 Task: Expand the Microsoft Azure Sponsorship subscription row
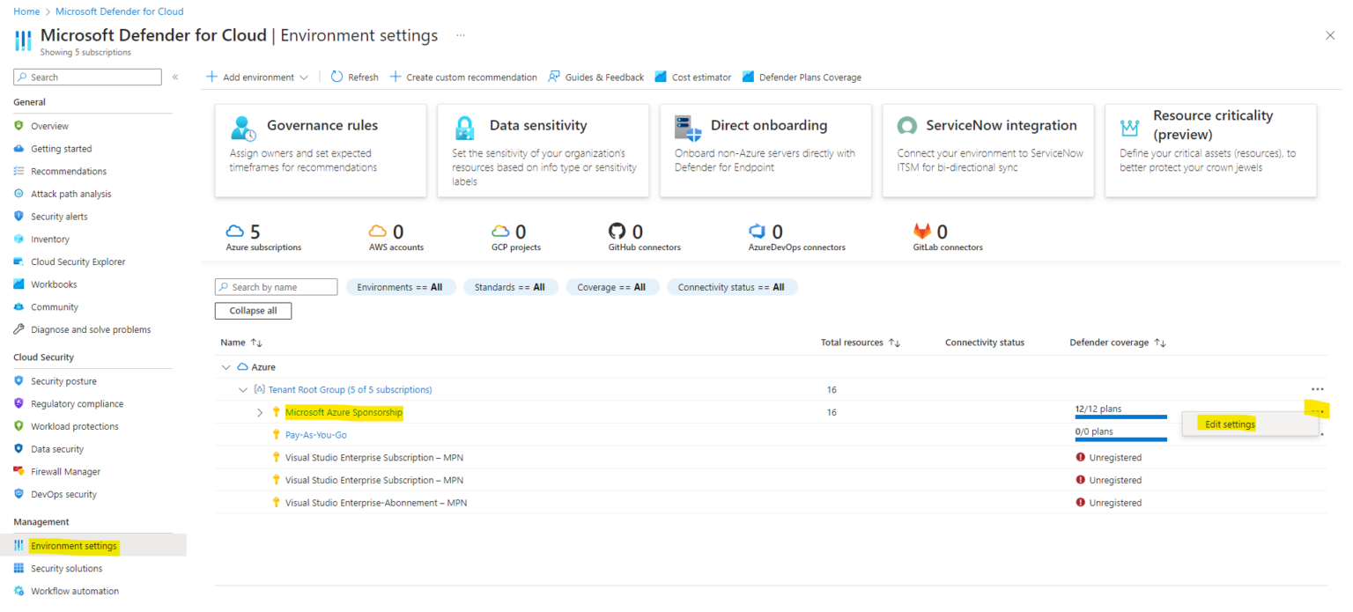click(260, 411)
